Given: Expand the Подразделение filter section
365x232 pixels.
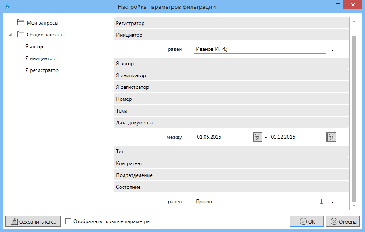Looking at the screenshot, I should [231, 175].
